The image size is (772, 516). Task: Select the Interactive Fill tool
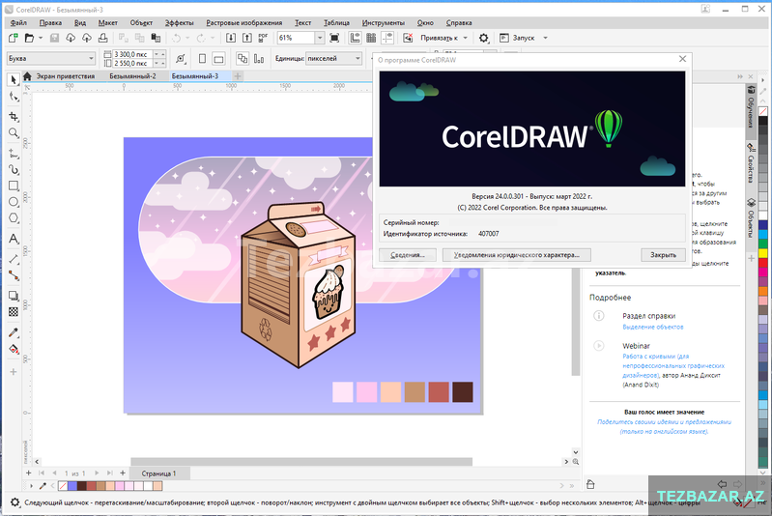pos(14,350)
